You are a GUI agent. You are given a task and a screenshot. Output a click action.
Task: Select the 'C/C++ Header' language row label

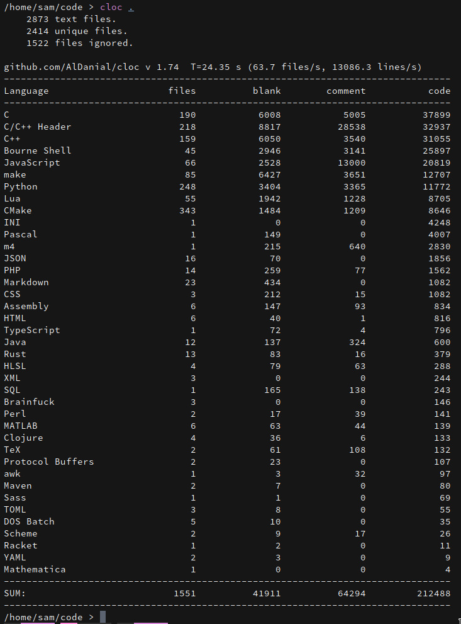point(38,127)
